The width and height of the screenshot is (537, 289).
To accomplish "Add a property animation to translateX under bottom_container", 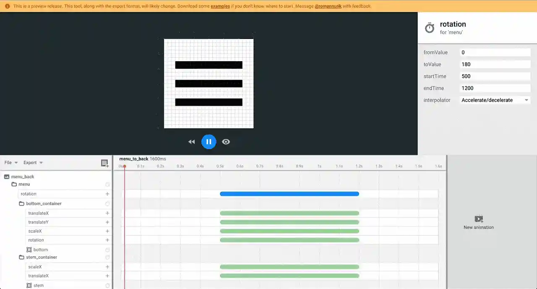I will pos(107,213).
